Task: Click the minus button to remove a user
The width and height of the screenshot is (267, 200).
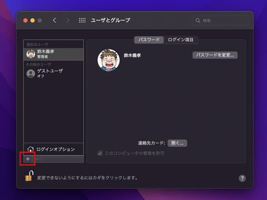Action: point(37,159)
